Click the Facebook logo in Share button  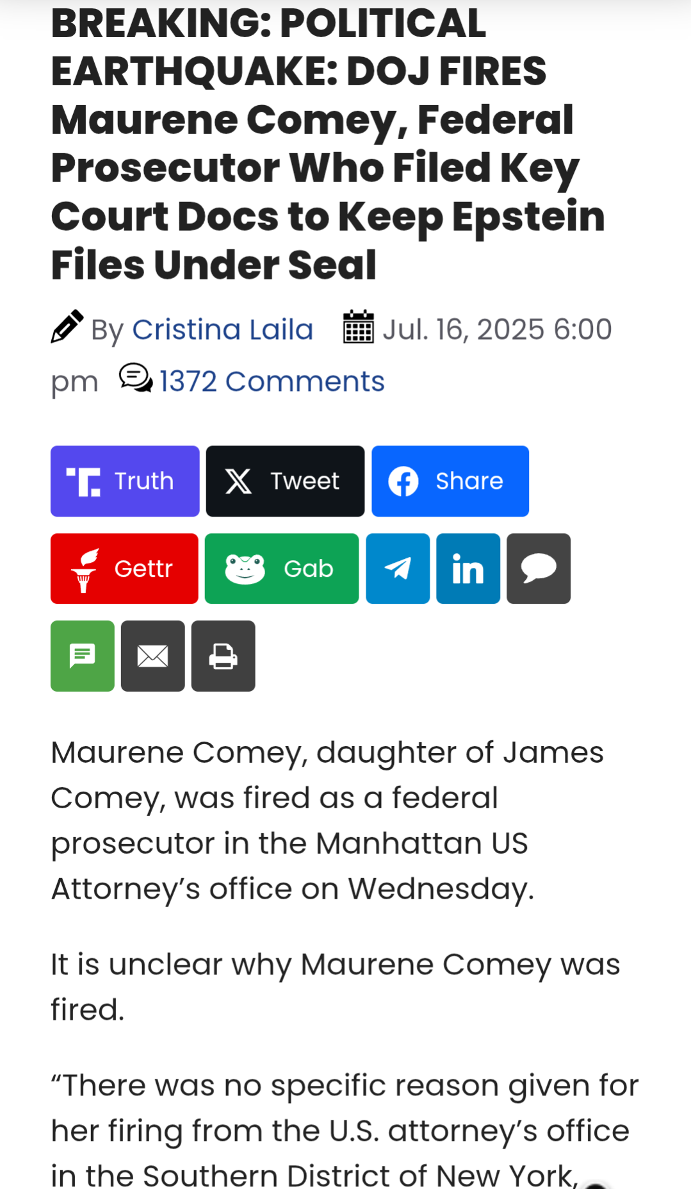pos(403,481)
